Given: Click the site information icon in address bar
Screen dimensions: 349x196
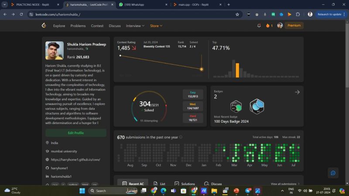Looking at the screenshot, I should 31,14.
